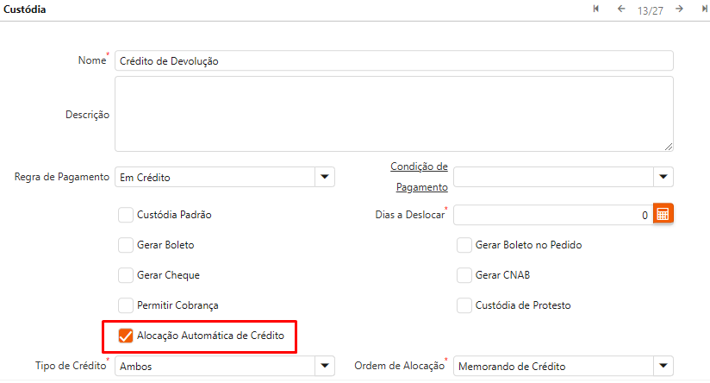Click into the Nome text field
This screenshot has height=383, width=710.
point(394,60)
